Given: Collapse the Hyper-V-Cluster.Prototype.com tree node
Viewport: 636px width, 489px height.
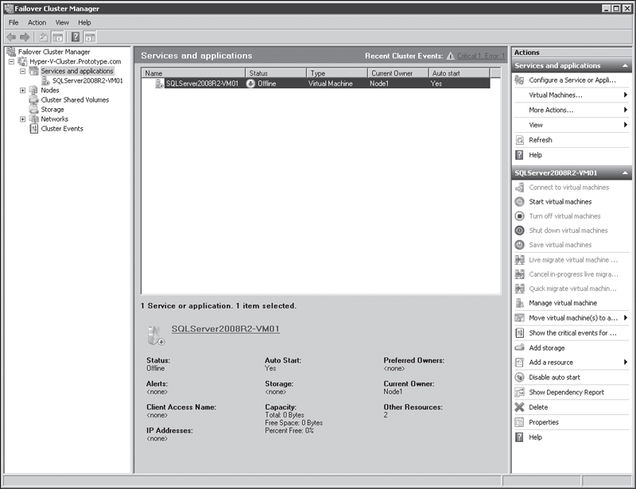Looking at the screenshot, I should point(11,62).
